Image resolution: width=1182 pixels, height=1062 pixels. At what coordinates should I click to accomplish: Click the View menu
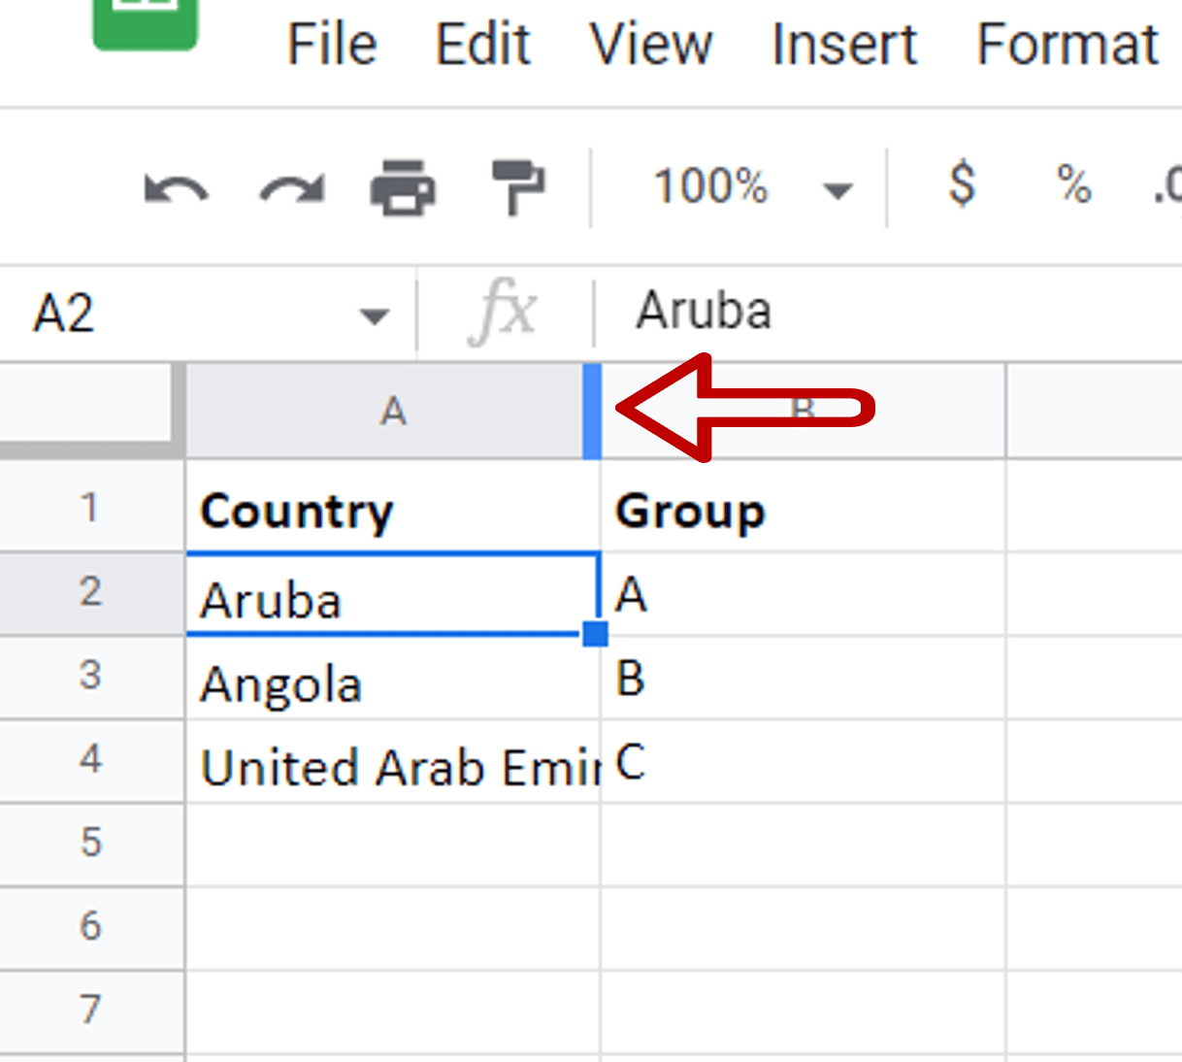(x=650, y=45)
